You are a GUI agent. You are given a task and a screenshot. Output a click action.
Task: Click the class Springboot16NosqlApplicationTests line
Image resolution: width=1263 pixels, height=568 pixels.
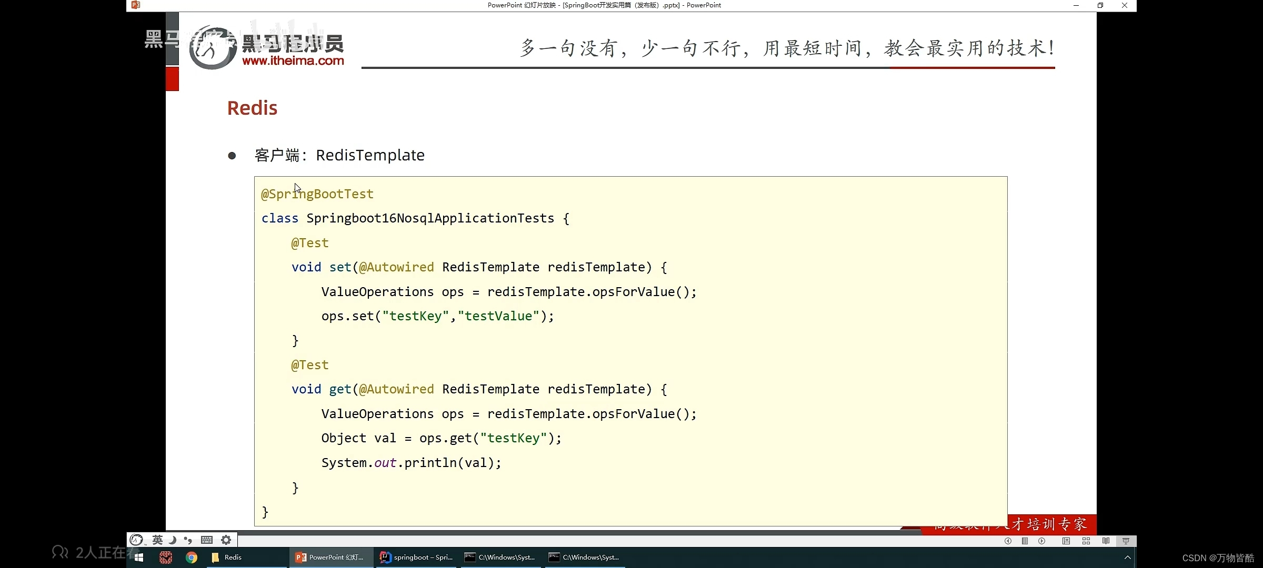click(x=415, y=218)
